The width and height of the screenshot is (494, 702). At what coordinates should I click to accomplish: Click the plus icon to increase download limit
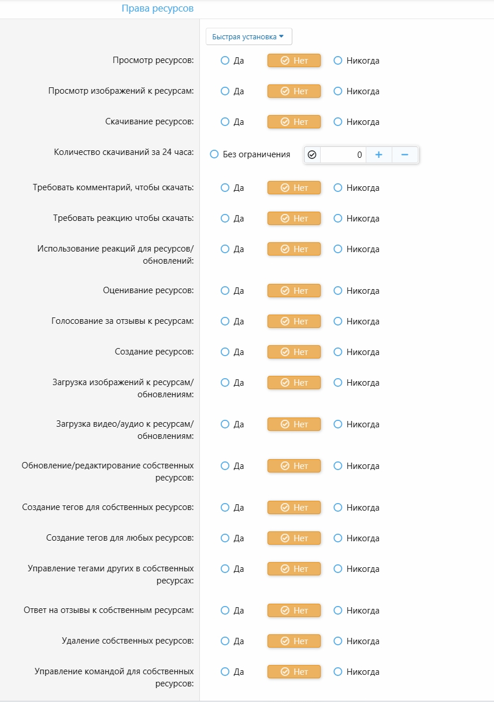point(379,154)
